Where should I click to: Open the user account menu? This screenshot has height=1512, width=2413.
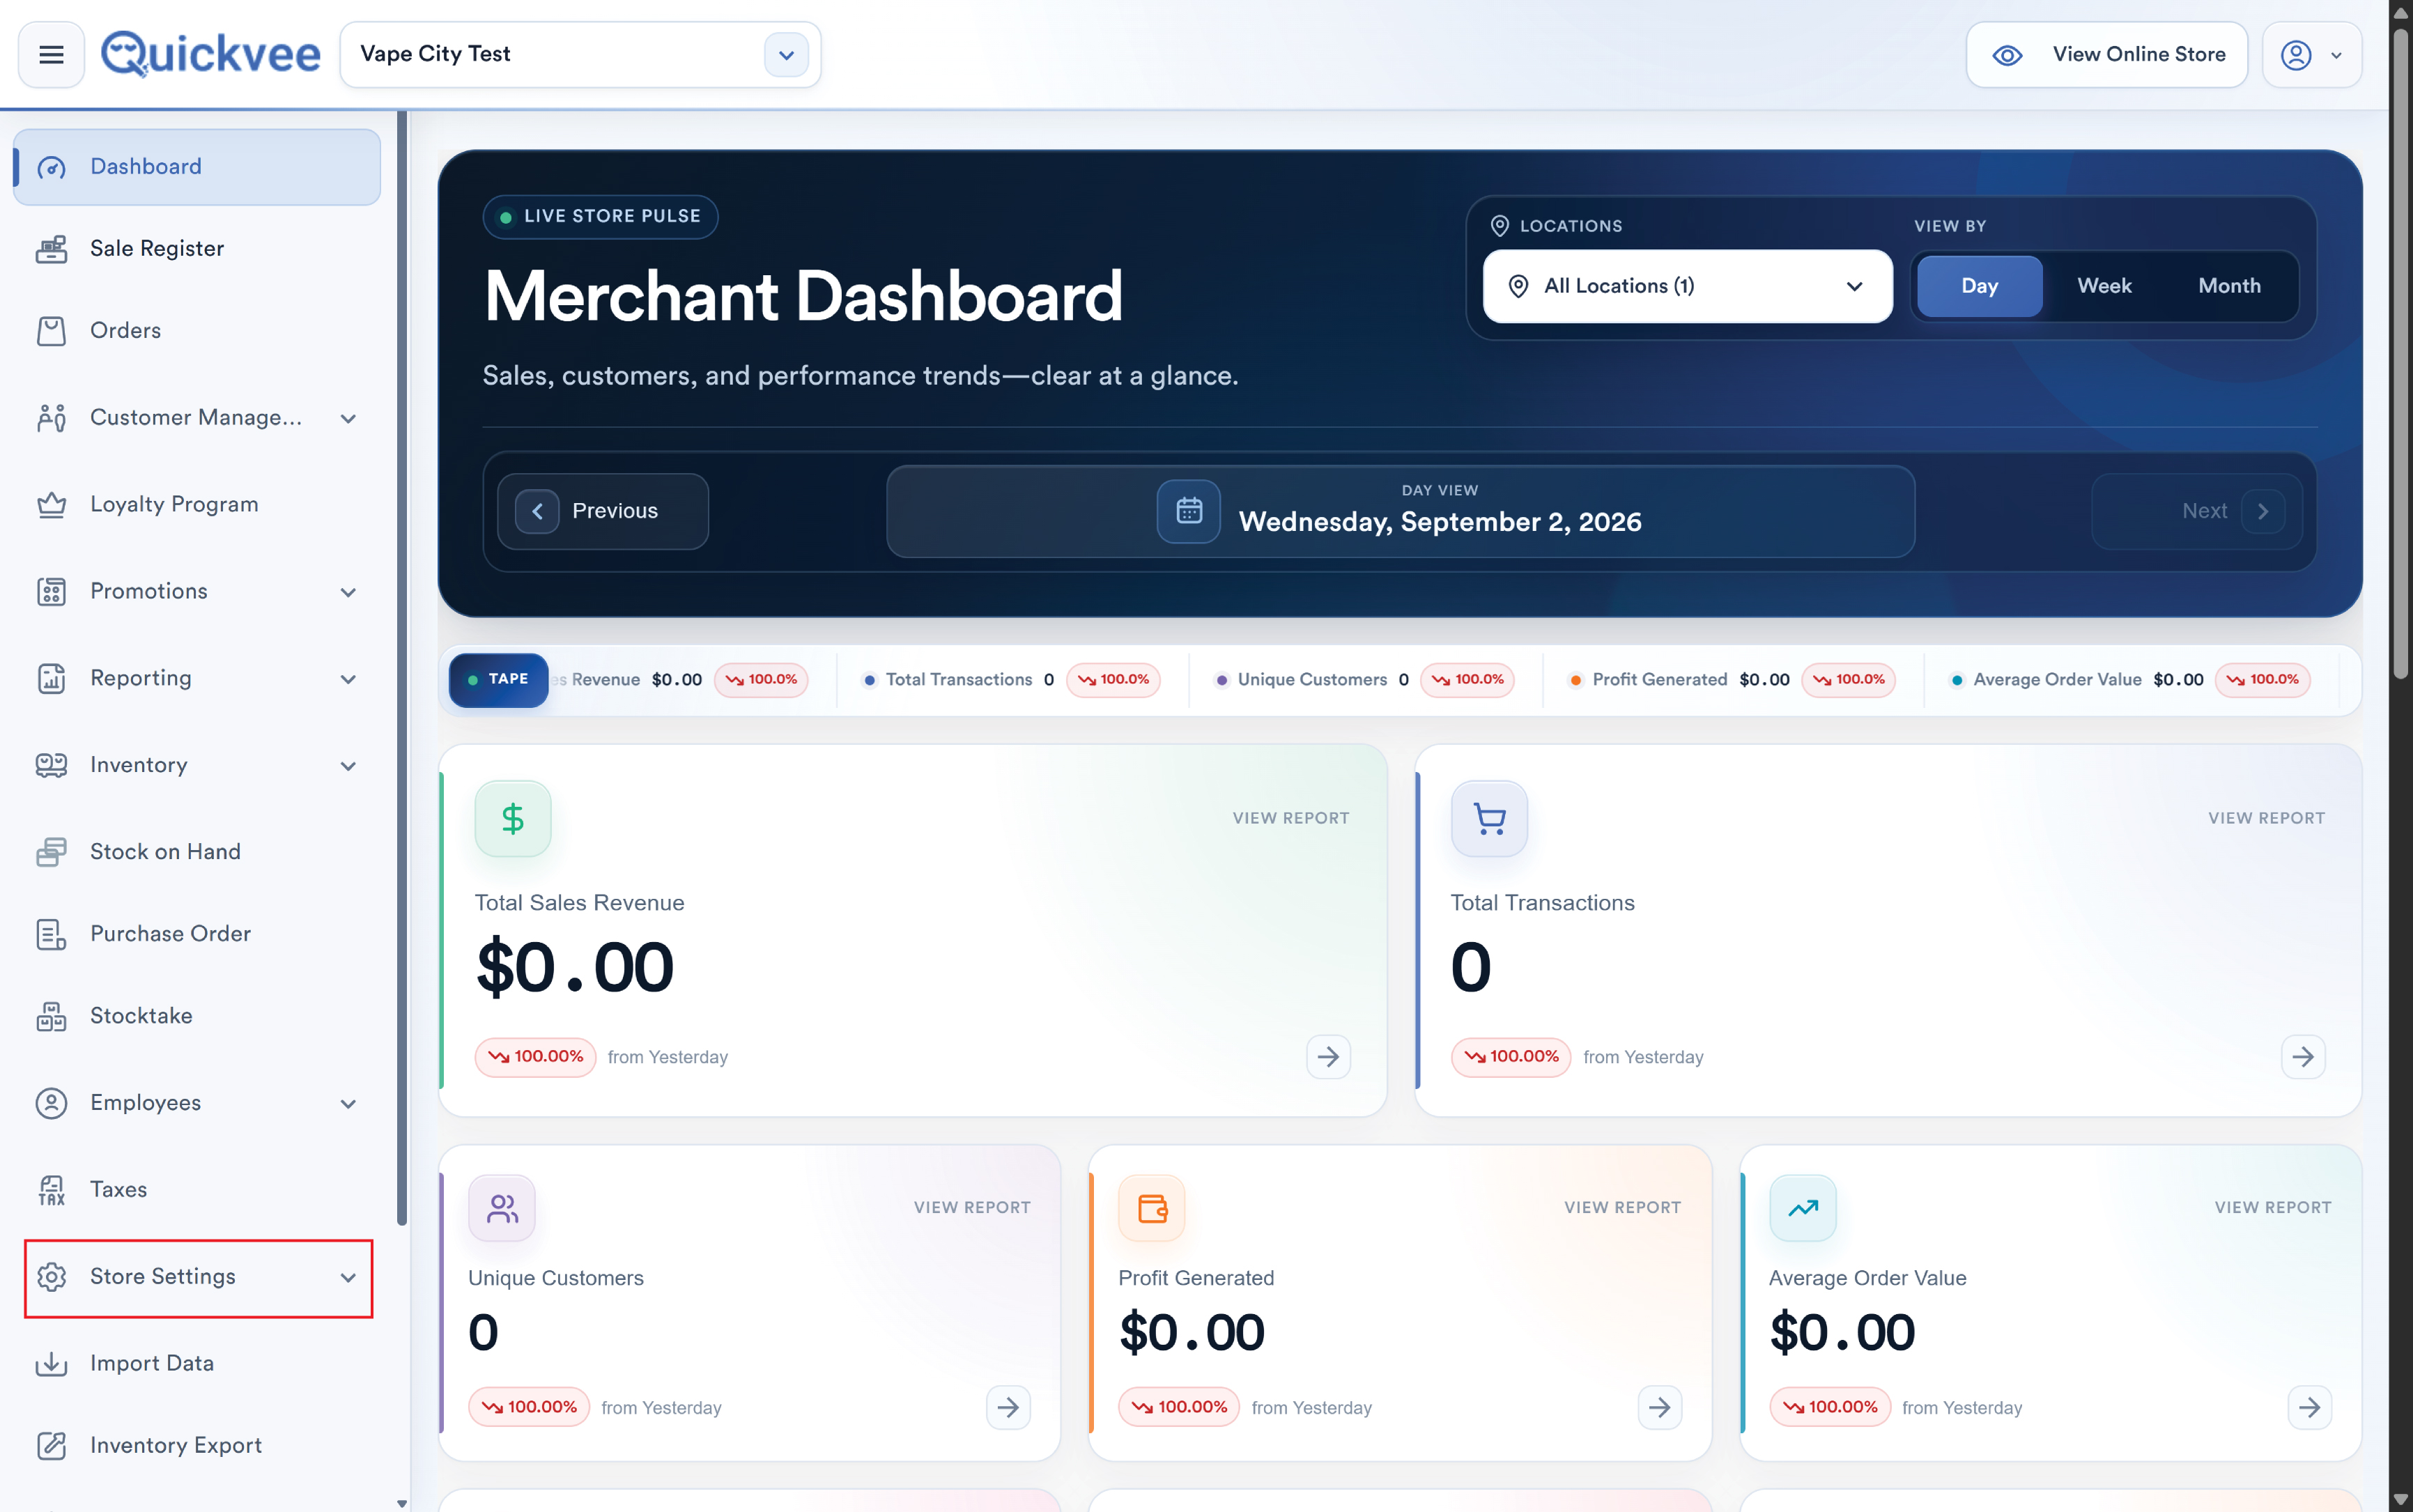point(2311,54)
